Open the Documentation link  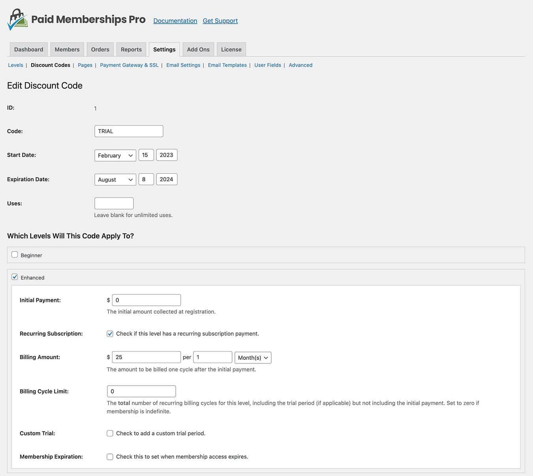pyautogui.click(x=175, y=21)
